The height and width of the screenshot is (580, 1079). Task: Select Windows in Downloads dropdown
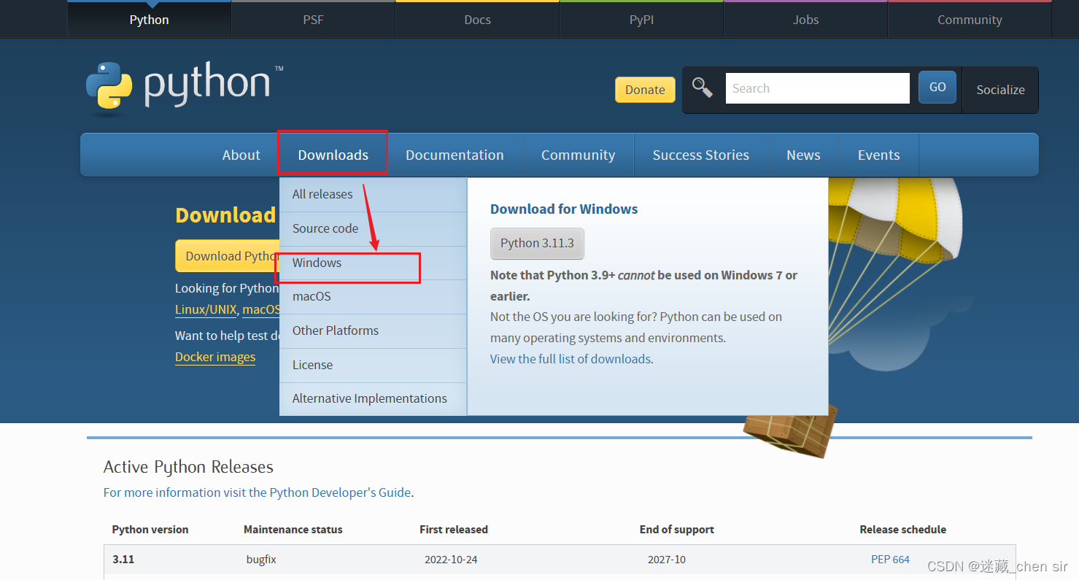(x=373, y=263)
